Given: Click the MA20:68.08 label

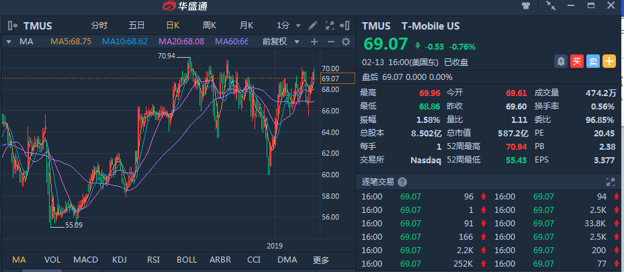Looking at the screenshot, I should [181, 42].
